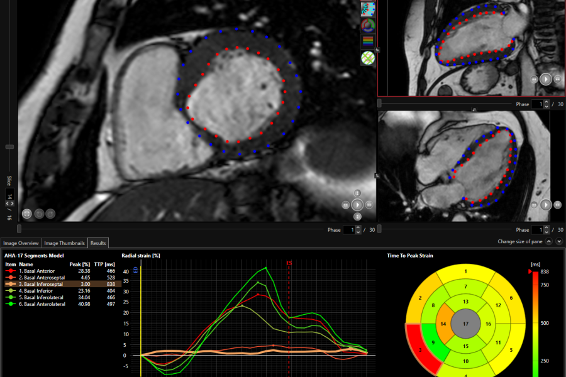Click the first round icon at bottom-left of main viewer
This screenshot has height=377, width=566.
(27, 214)
